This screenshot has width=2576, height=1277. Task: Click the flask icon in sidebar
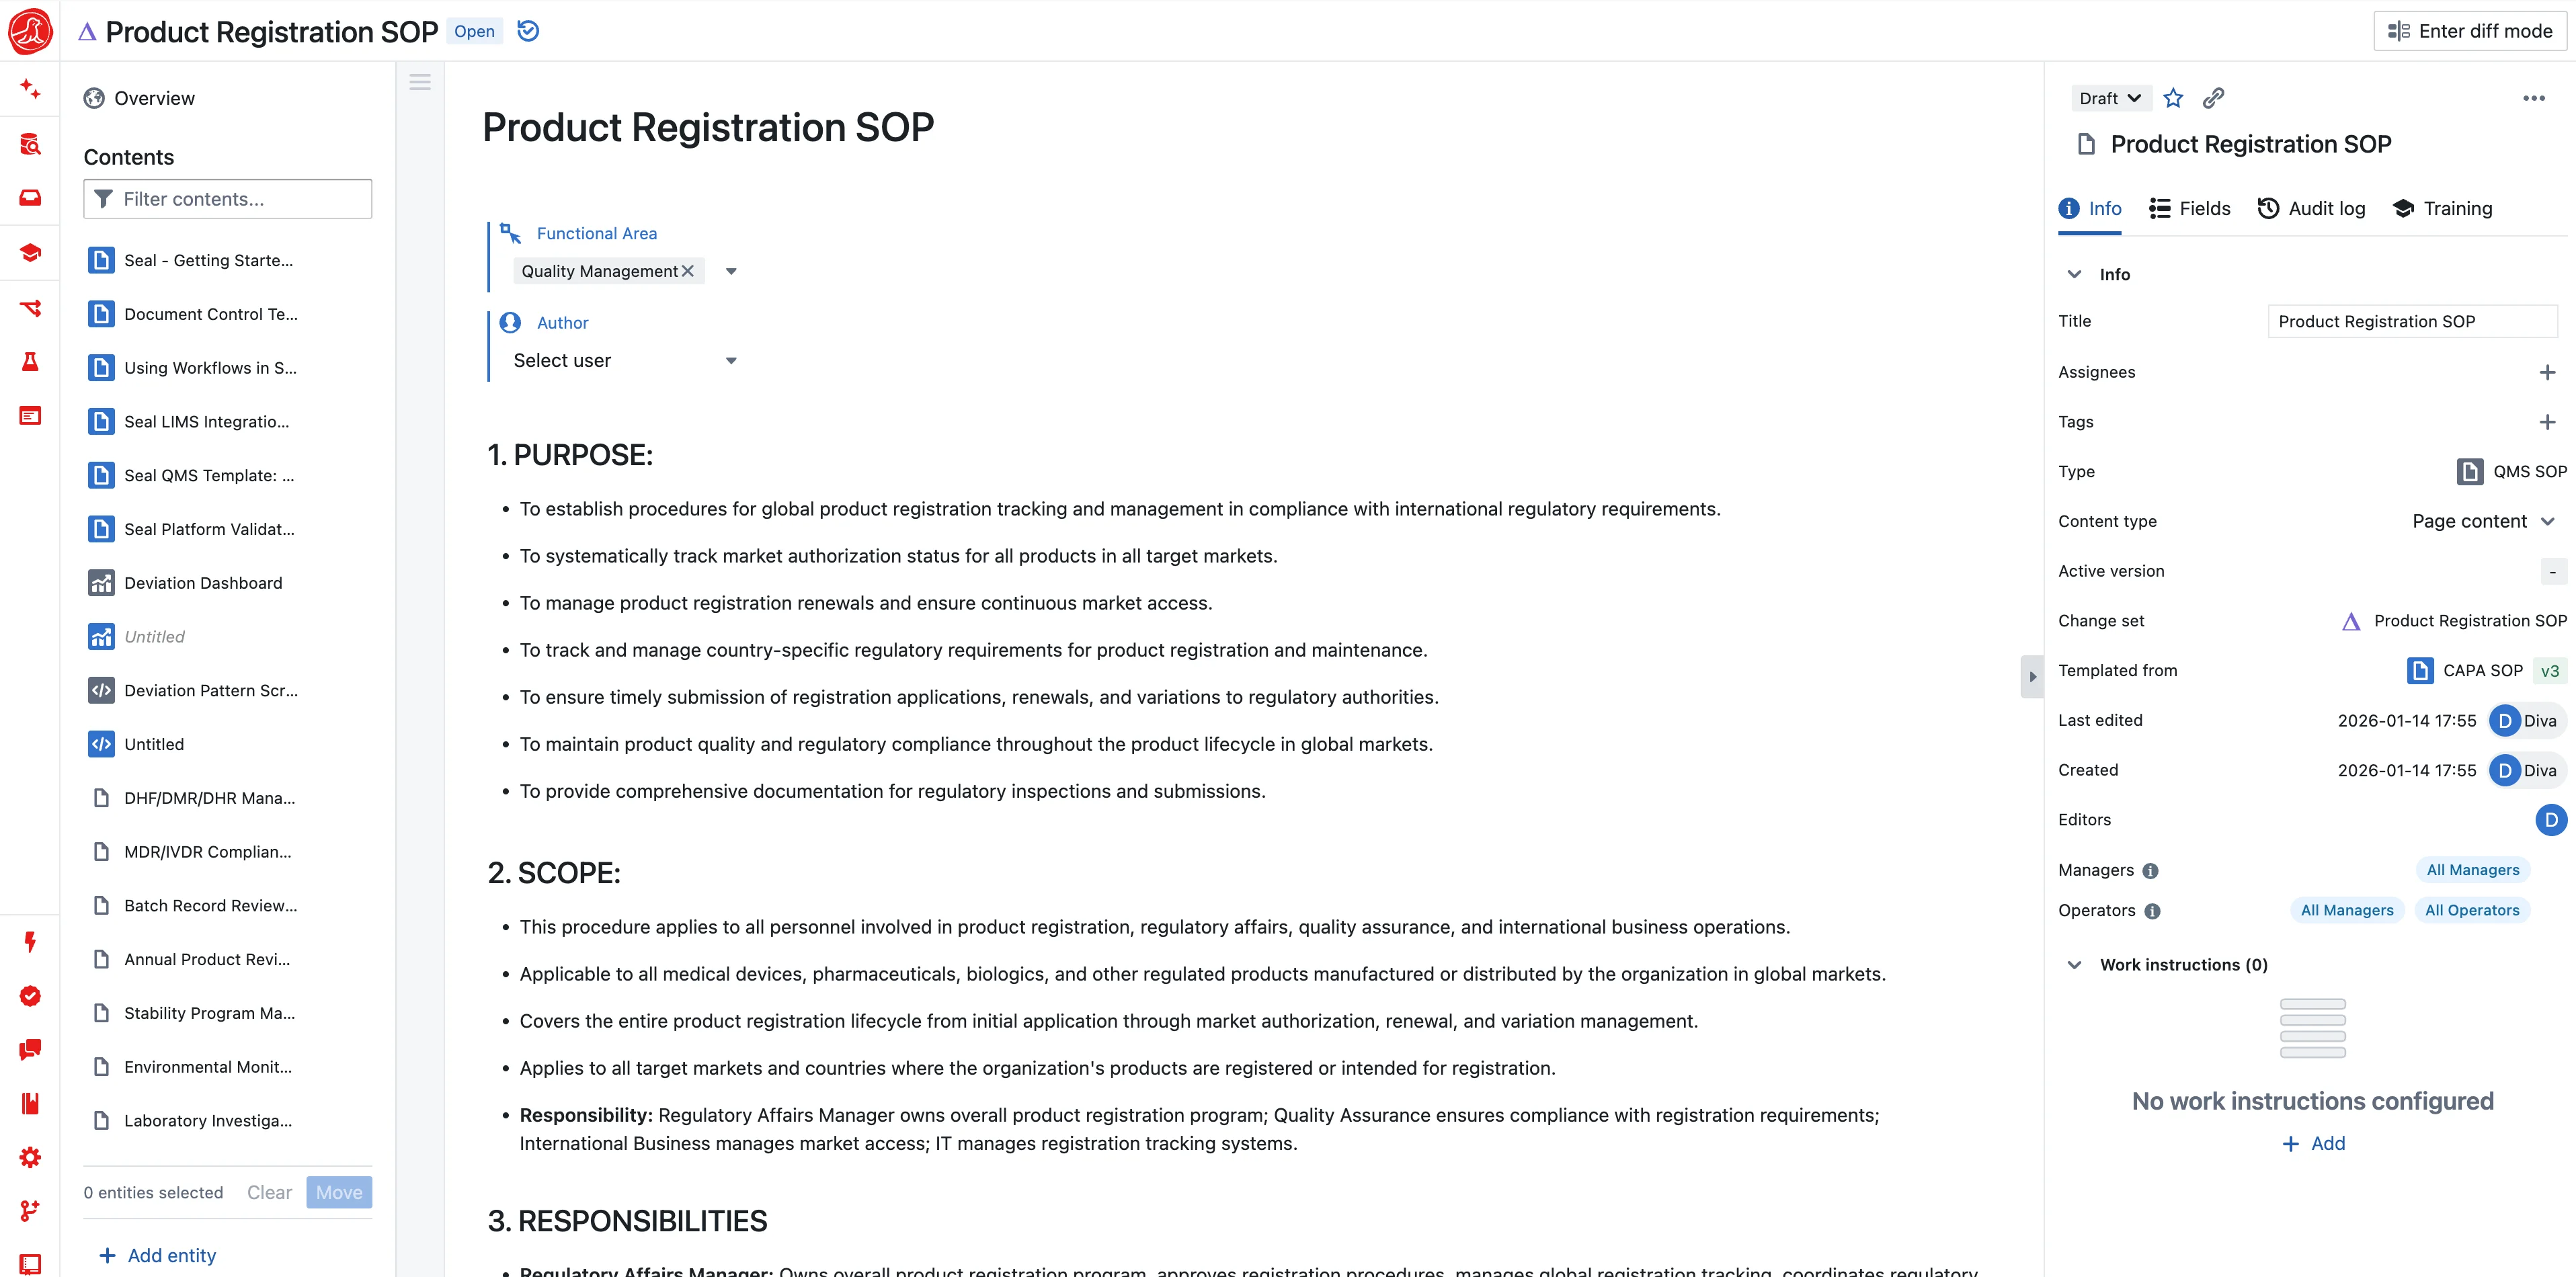click(30, 361)
